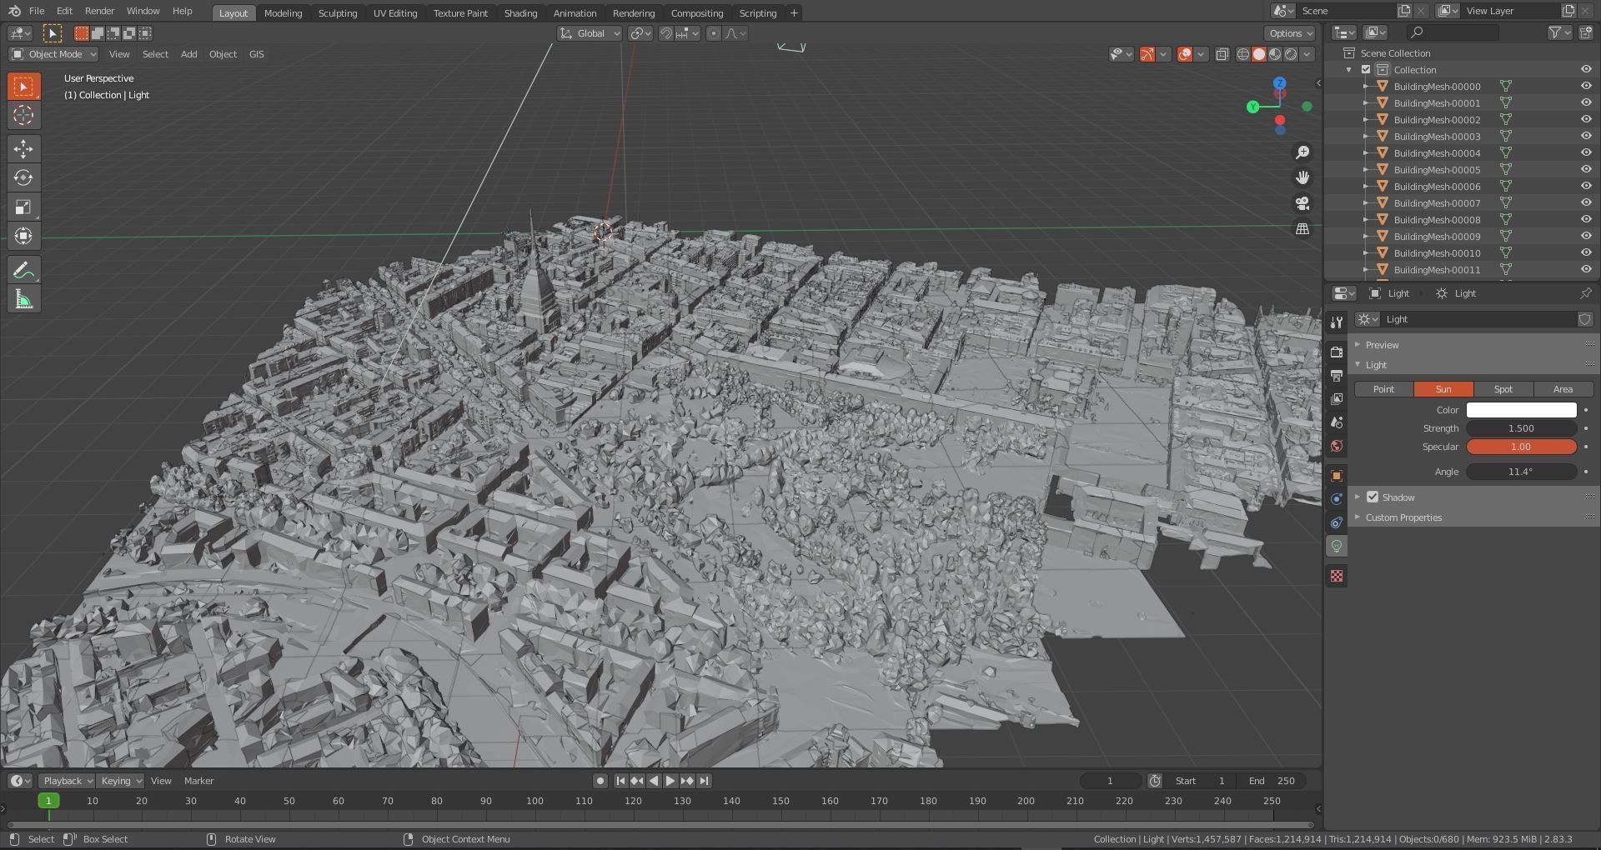Open the Global transform orientation dropdown
1601x850 pixels.
(x=590, y=33)
